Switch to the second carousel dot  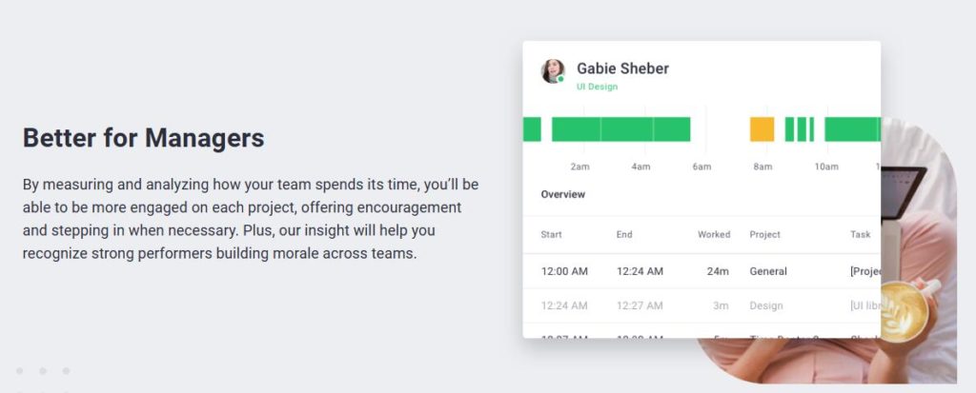click(43, 370)
